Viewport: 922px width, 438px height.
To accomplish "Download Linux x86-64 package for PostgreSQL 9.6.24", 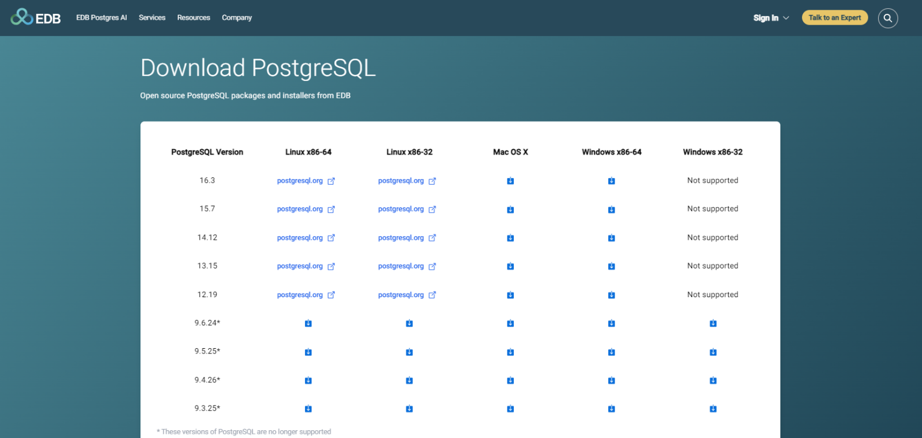I will click(308, 323).
